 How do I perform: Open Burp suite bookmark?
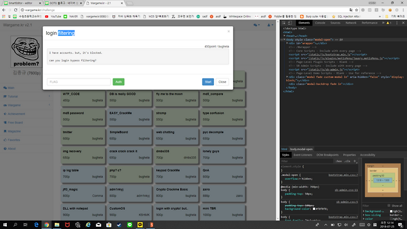point(314,16)
